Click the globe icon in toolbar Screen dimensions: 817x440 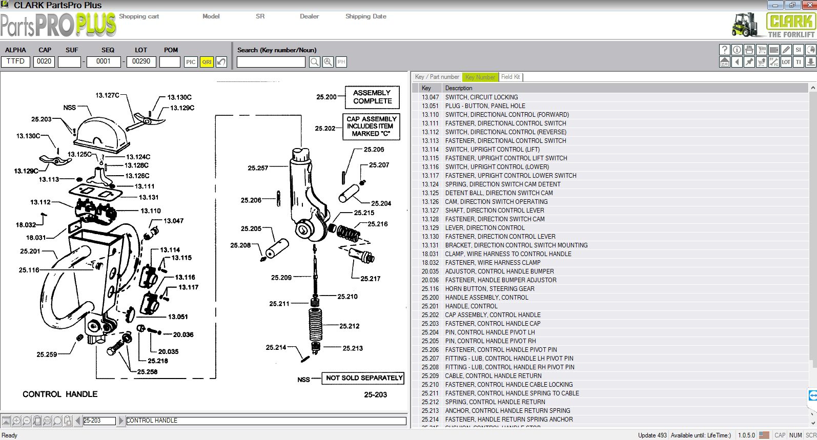810,50
